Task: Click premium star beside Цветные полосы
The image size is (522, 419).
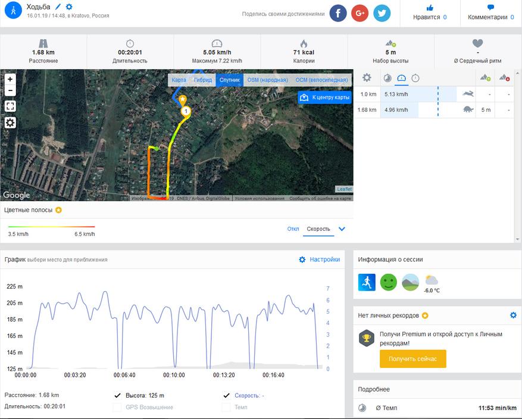Action: point(58,210)
